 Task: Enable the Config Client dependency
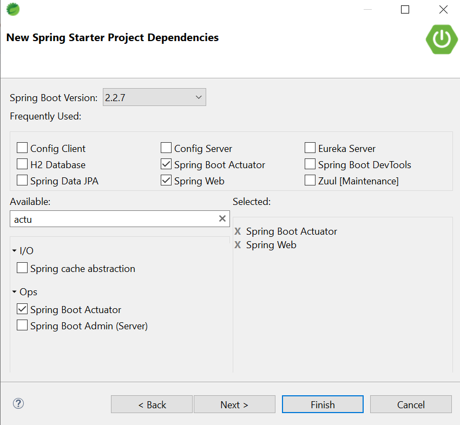coord(22,148)
